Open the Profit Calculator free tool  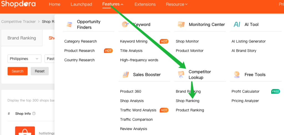point(245,91)
